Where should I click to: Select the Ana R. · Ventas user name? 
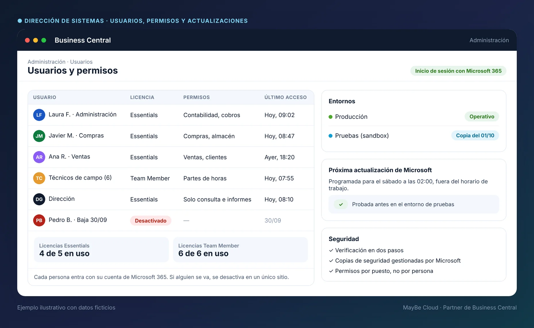[x=69, y=157]
